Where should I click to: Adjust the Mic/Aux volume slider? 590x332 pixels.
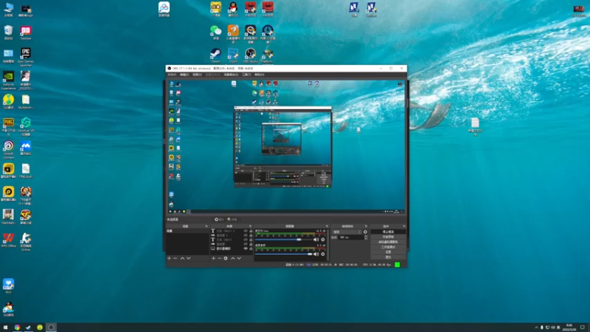tap(283, 239)
